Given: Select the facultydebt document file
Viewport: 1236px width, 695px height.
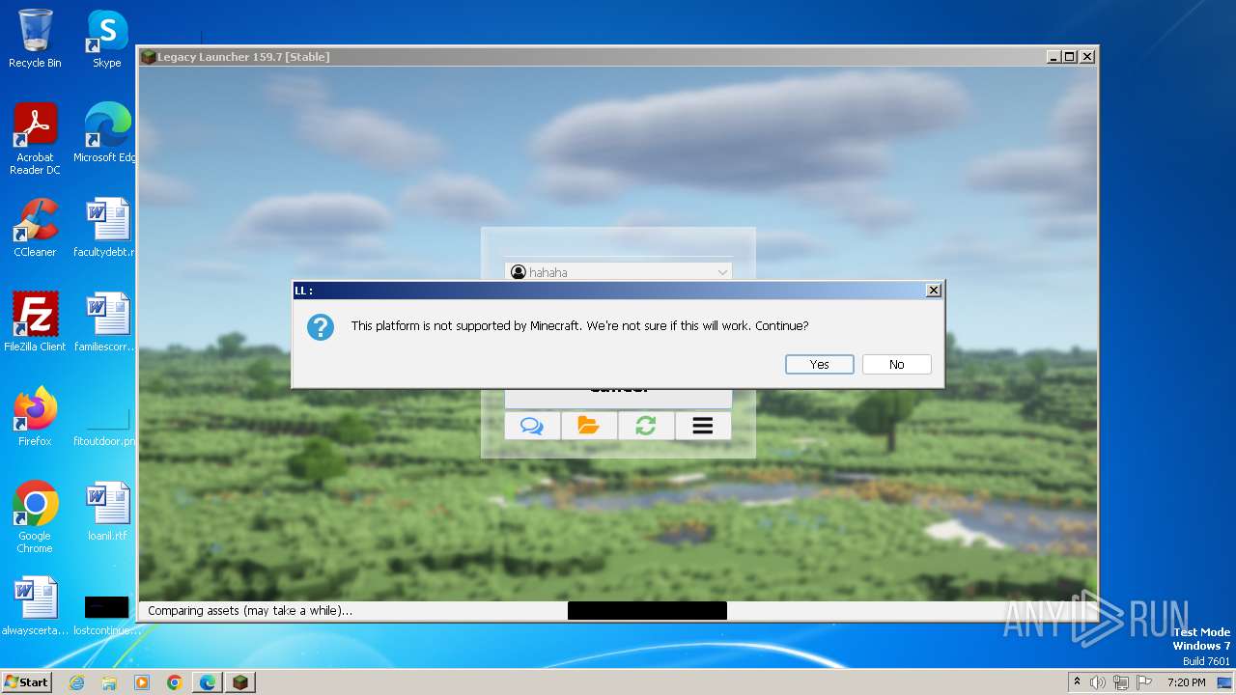Looking at the screenshot, I should pyautogui.click(x=106, y=228).
